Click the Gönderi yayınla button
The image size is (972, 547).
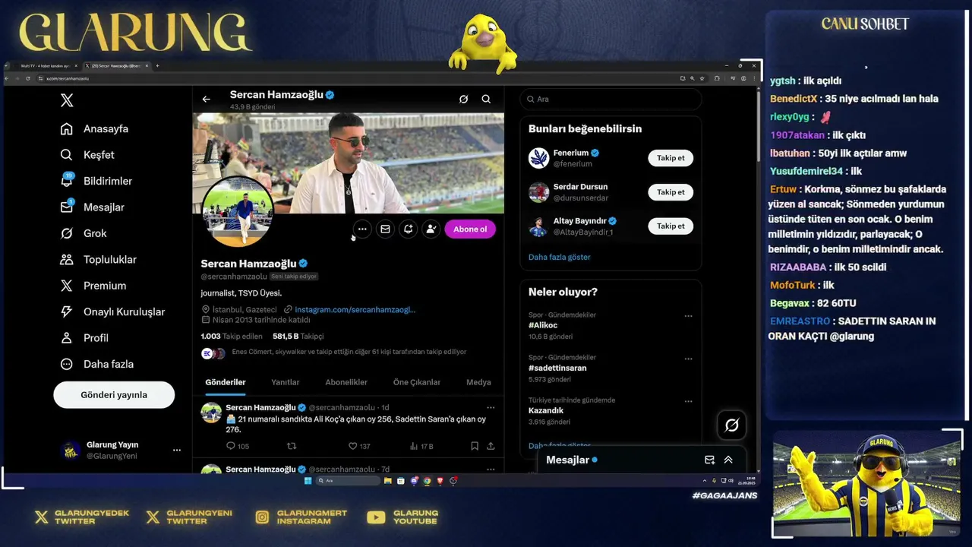click(114, 395)
